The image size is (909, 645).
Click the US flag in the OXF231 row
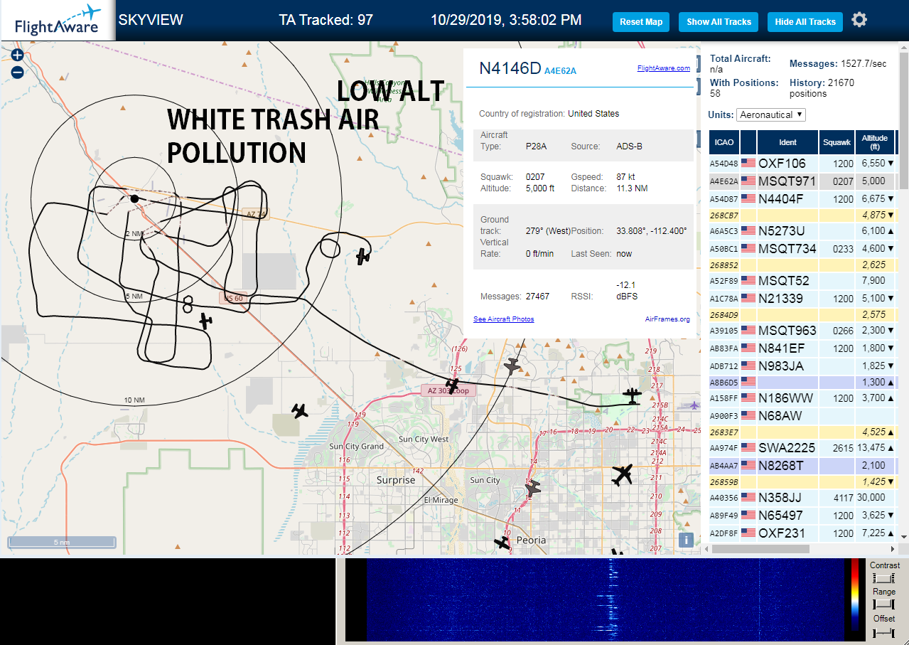748,533
